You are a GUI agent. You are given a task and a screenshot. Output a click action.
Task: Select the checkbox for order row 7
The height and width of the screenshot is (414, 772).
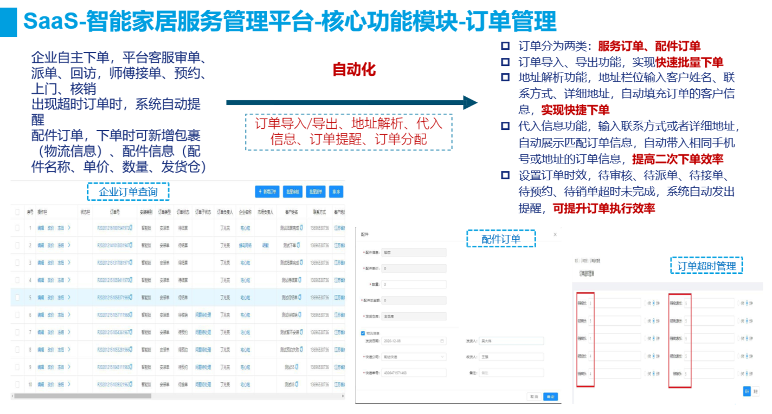17,332
